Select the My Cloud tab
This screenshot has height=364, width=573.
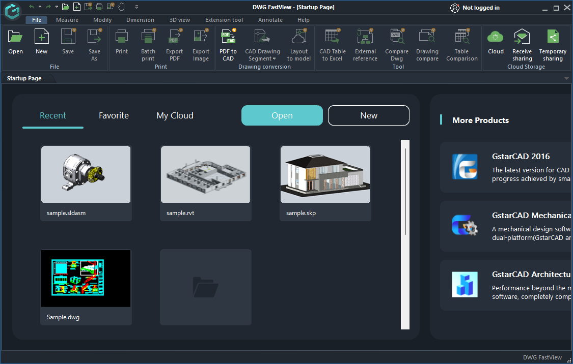click(175, 115)
